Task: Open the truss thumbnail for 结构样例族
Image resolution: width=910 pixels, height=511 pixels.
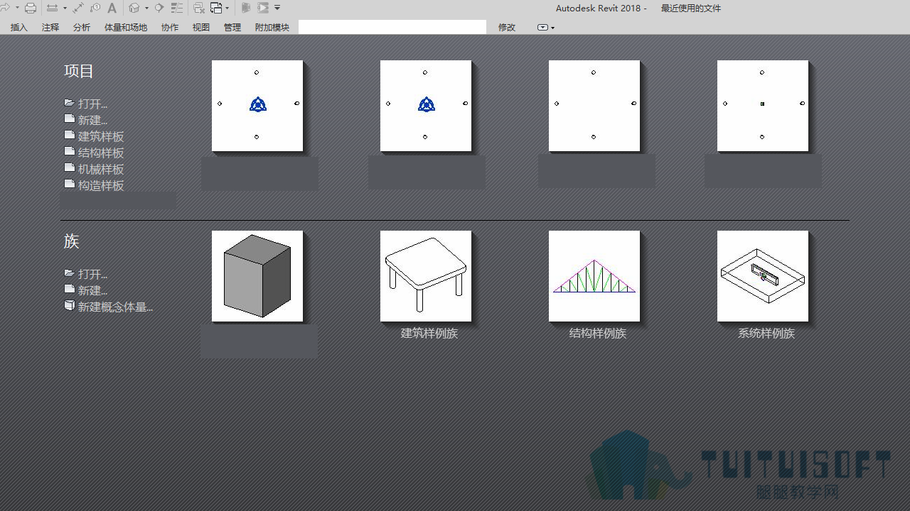Action: [594, 276]
